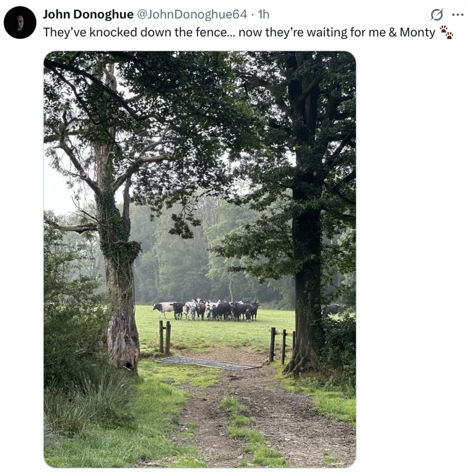Viewport: 467px width, 474px height.
Task: Click John Donoghue's round profile avatar
Action: point(20,22)
